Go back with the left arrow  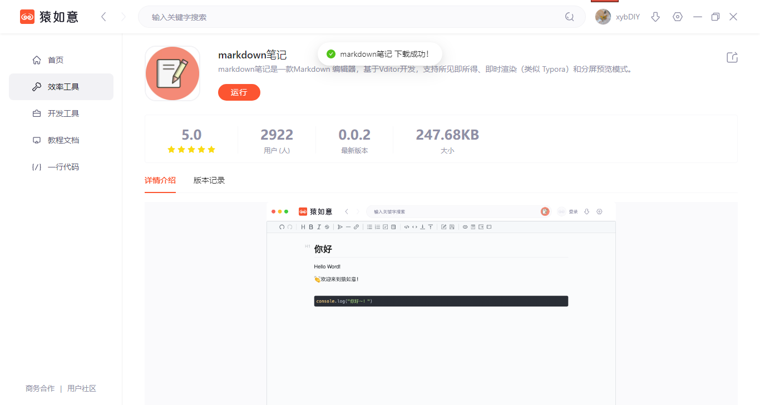103,17
